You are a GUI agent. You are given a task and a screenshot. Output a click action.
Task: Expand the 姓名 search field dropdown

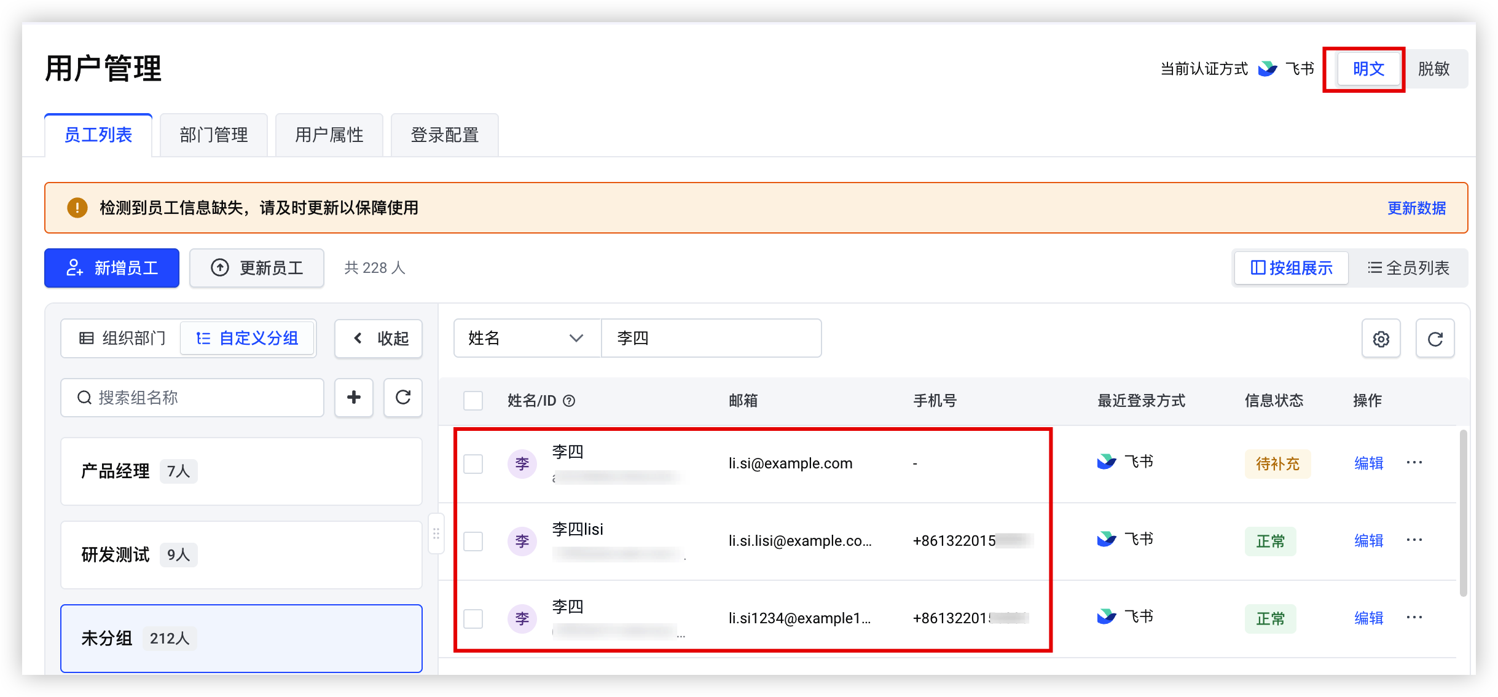click(x=527, y=338)
